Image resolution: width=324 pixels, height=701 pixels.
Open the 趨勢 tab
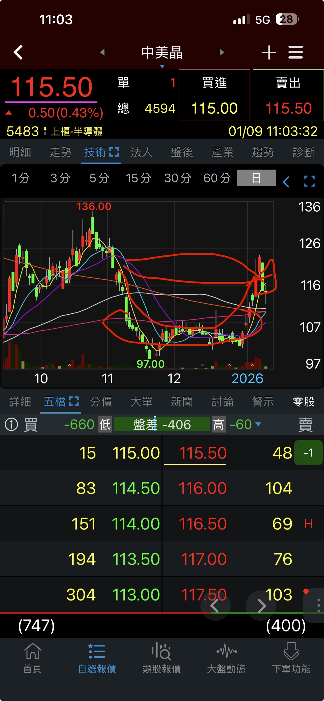[x=263, y=152]
